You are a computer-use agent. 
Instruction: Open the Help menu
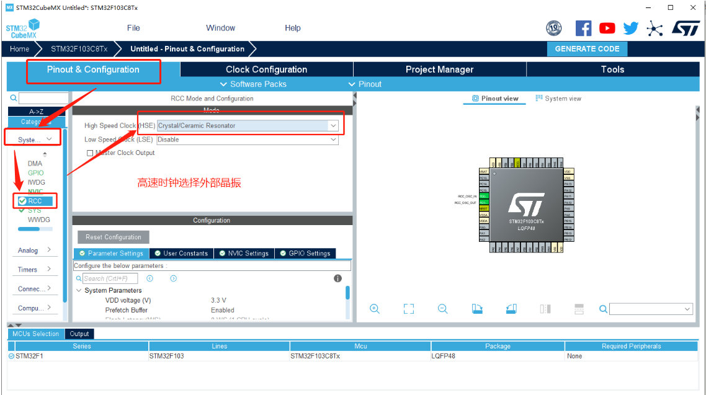coord(293,28)
